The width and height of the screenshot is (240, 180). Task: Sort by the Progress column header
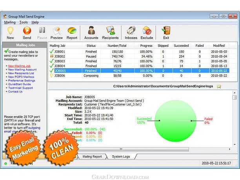click(144, 45)
